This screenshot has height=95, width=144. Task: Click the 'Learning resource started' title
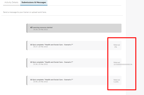coord(43,28)
